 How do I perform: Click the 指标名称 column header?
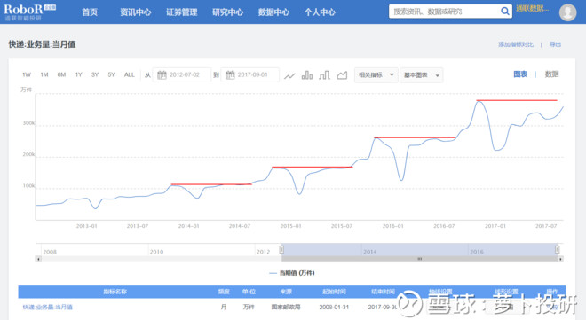point(115,292)
